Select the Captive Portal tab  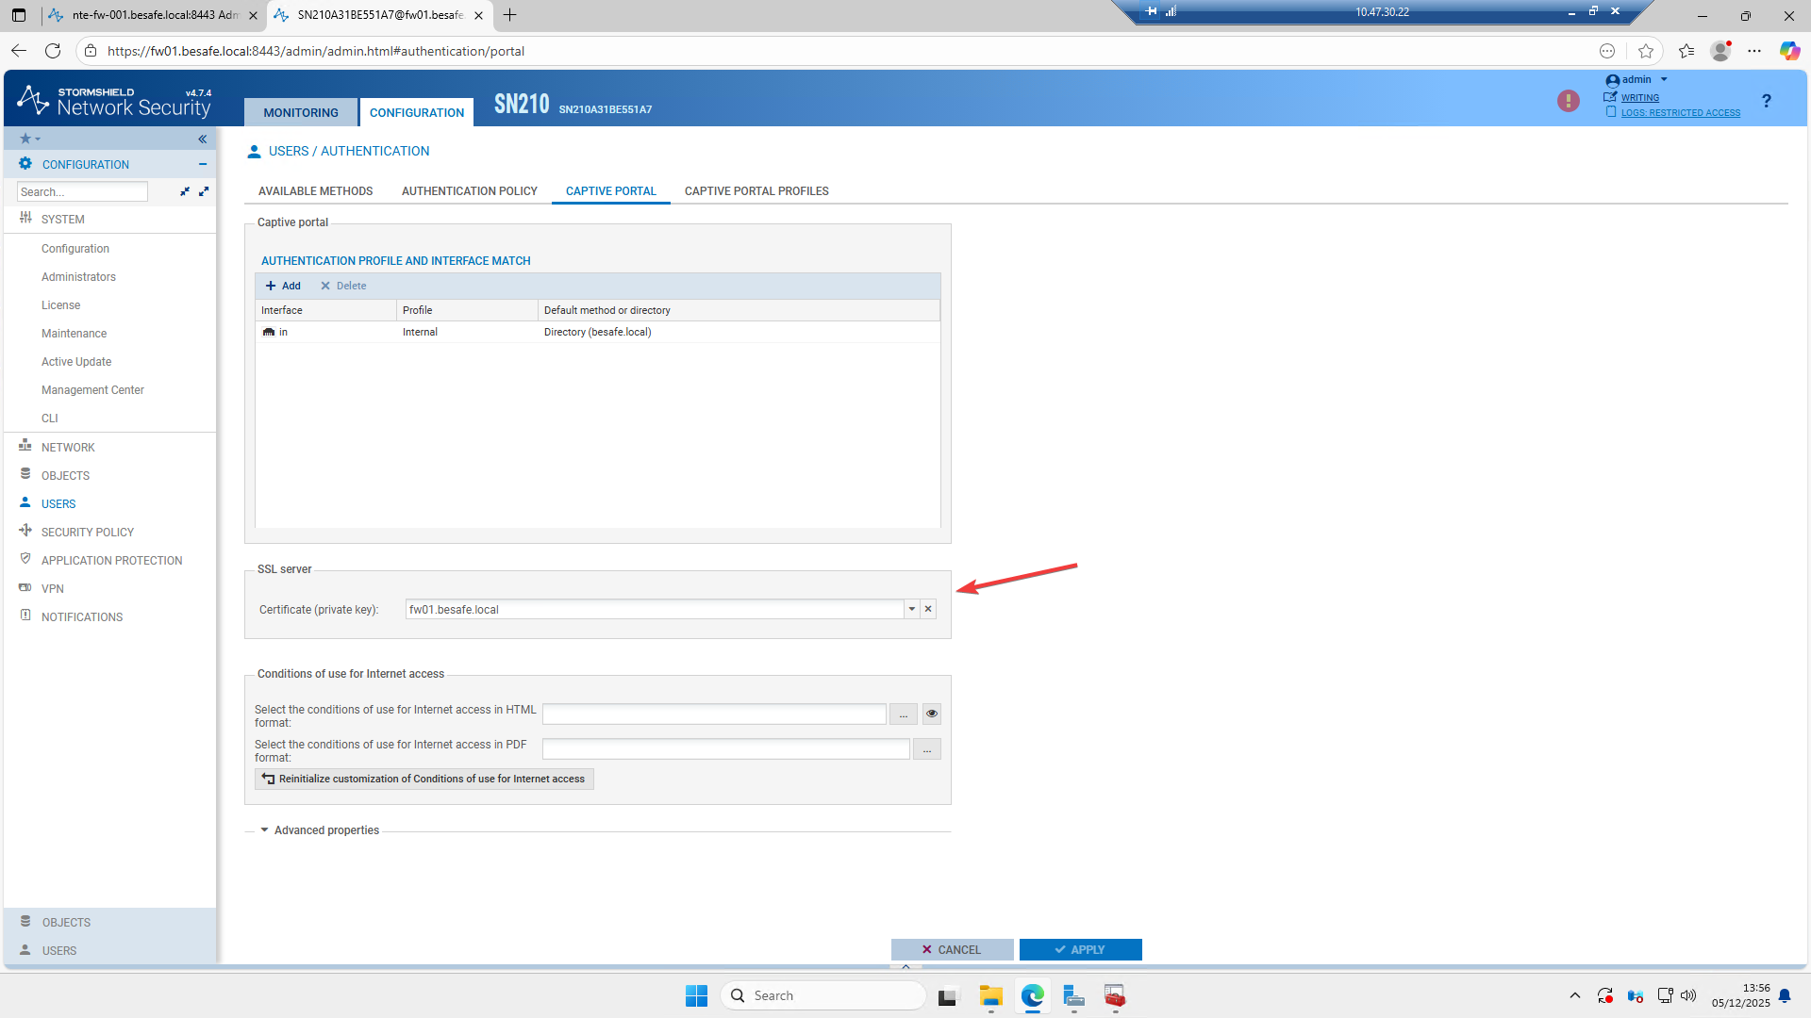610,191
